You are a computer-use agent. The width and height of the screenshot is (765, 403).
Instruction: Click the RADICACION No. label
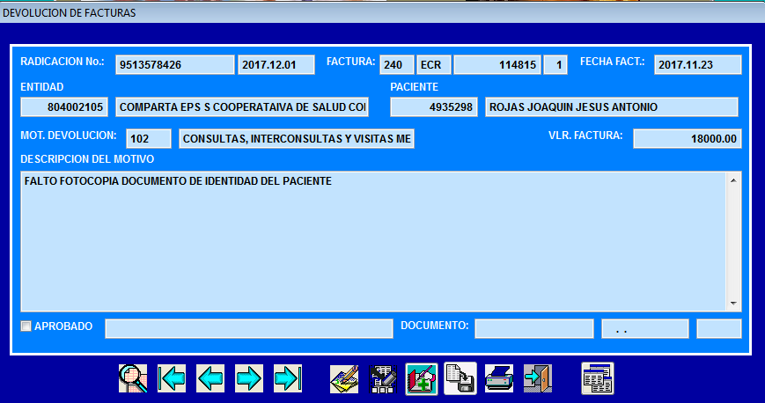point(62,62)
